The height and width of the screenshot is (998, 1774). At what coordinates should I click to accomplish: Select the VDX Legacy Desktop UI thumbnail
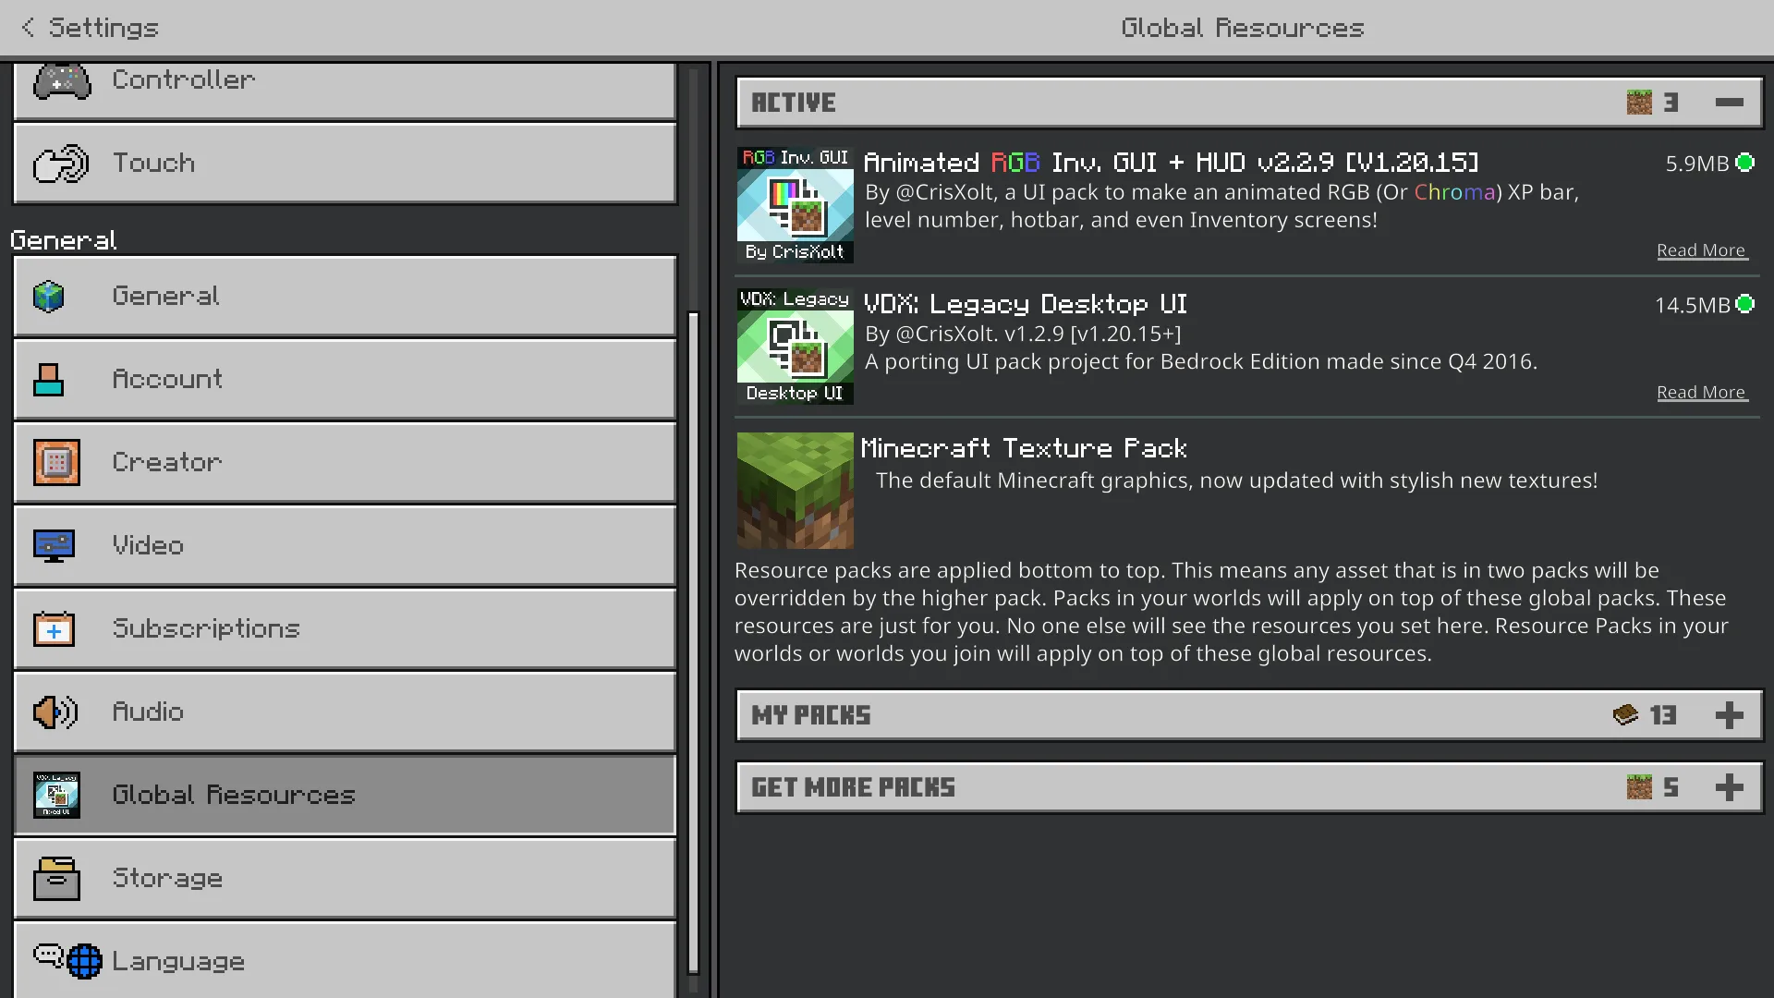click(x=795, y=347)
